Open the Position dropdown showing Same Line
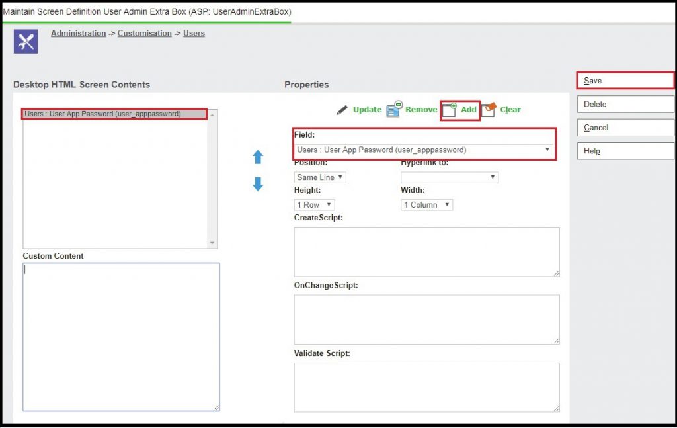Viewport: 677px width, 428px height. point(319,177)
